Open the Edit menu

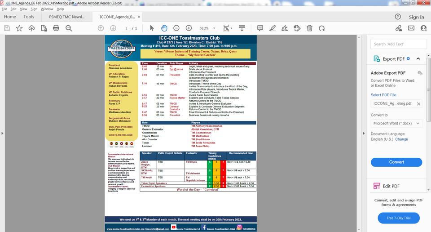pyautogui.click(x=13, y=9)
